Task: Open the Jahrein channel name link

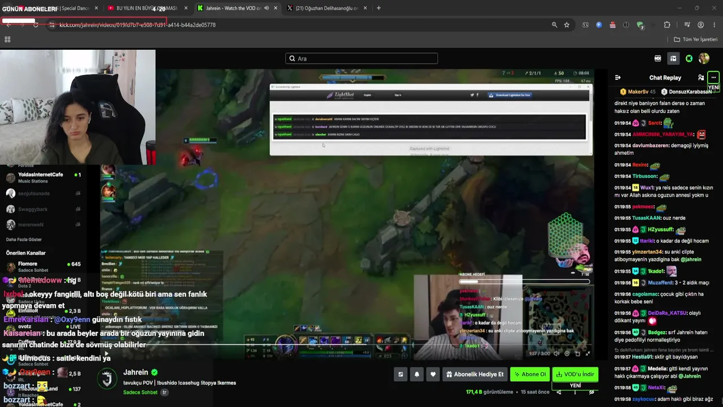Action: (136, 373)
